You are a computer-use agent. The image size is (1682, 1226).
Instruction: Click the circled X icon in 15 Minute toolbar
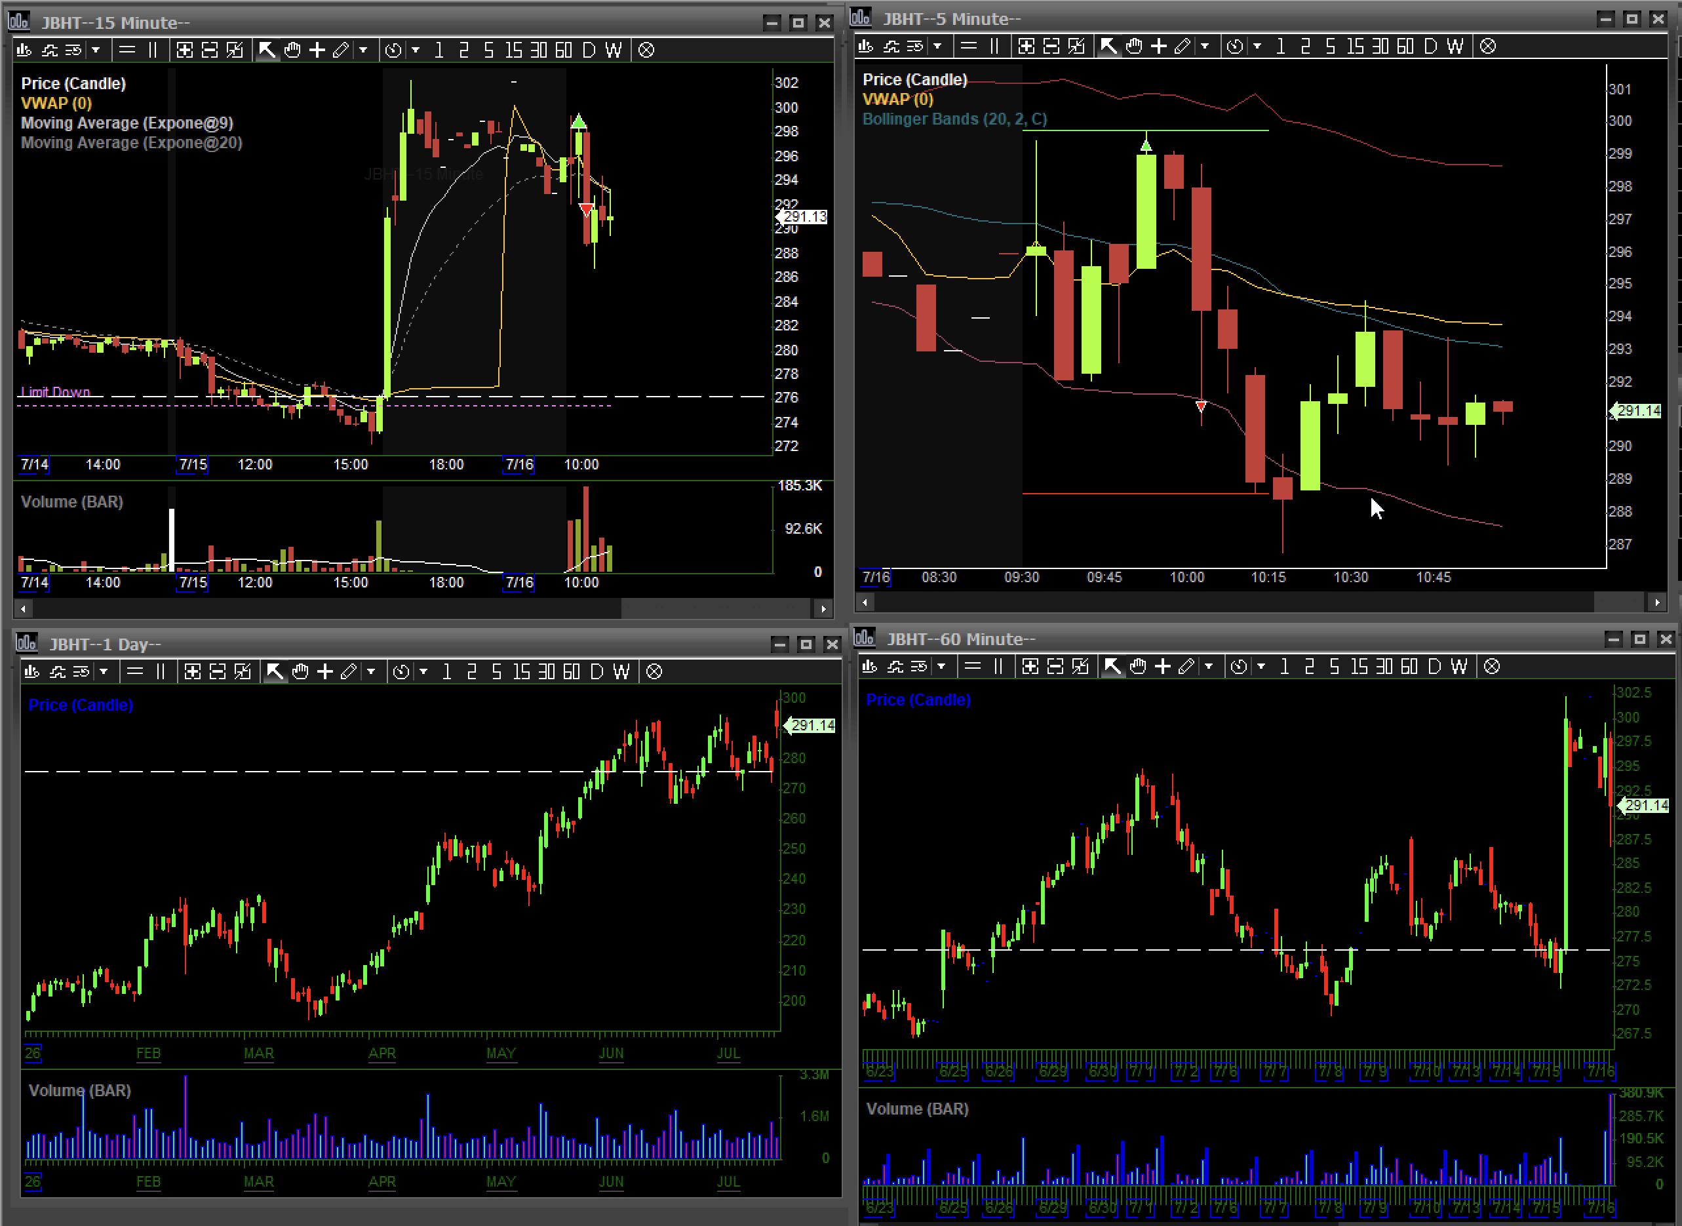point(646,50)
